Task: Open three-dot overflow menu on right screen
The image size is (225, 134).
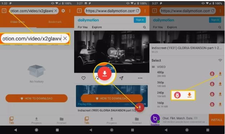Action: (220, 11)
